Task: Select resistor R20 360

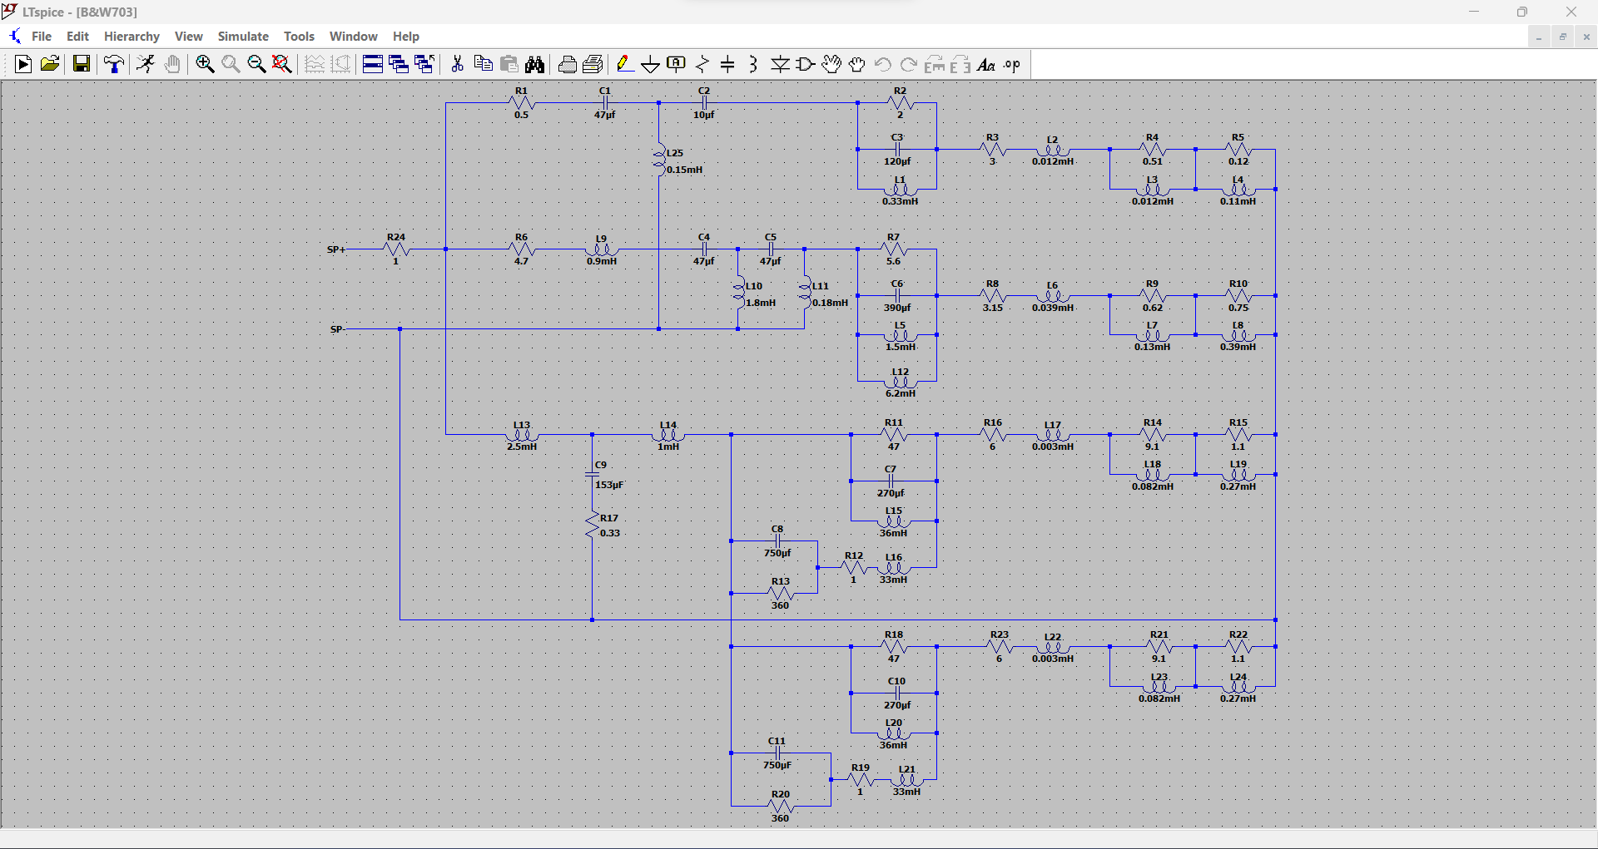Action: (x=781, y=806)
